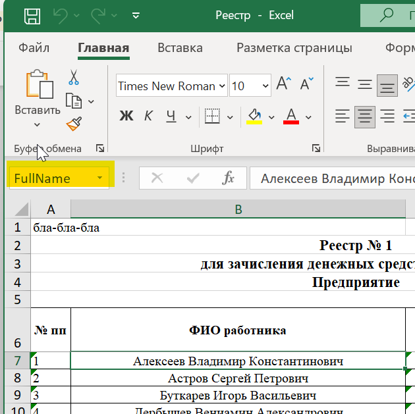The image size is (415, 414).
Task: Click the Paste clipboard icon
Action: point(39,84)
